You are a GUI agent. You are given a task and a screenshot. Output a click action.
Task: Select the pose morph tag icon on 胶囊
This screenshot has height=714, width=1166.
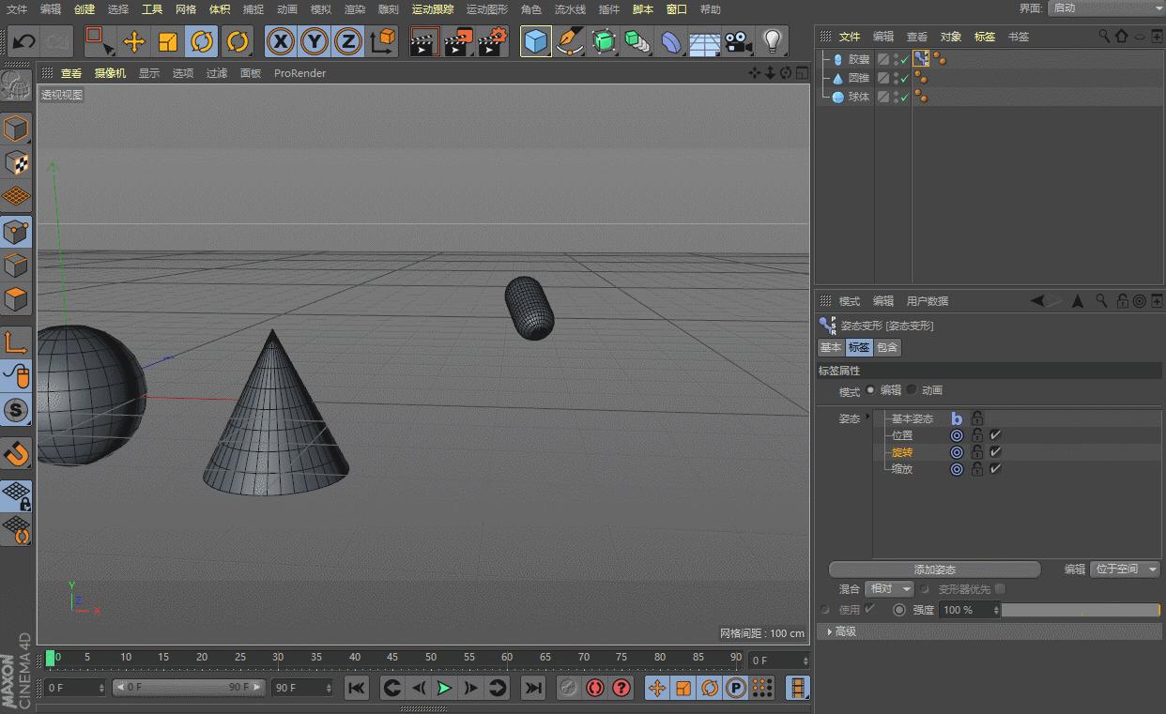pyautogui.click(x=921, y=58)
